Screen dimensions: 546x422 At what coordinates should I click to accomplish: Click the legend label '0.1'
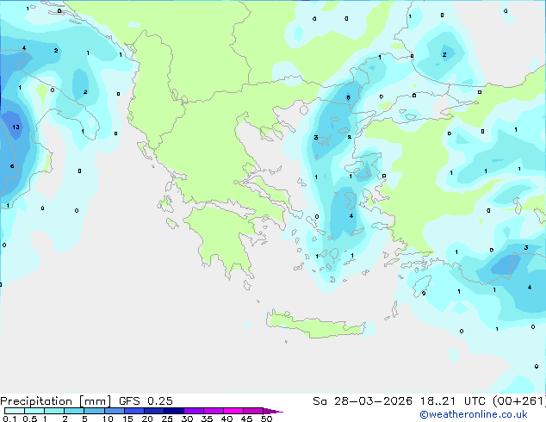[9, 419]
